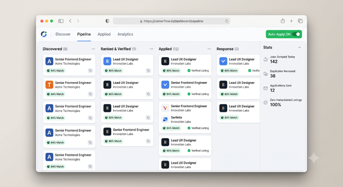Click the Serlinta listing name
The width and height of the screenshot is (343, 187).
pyautogui.click(x=176, y=117)
